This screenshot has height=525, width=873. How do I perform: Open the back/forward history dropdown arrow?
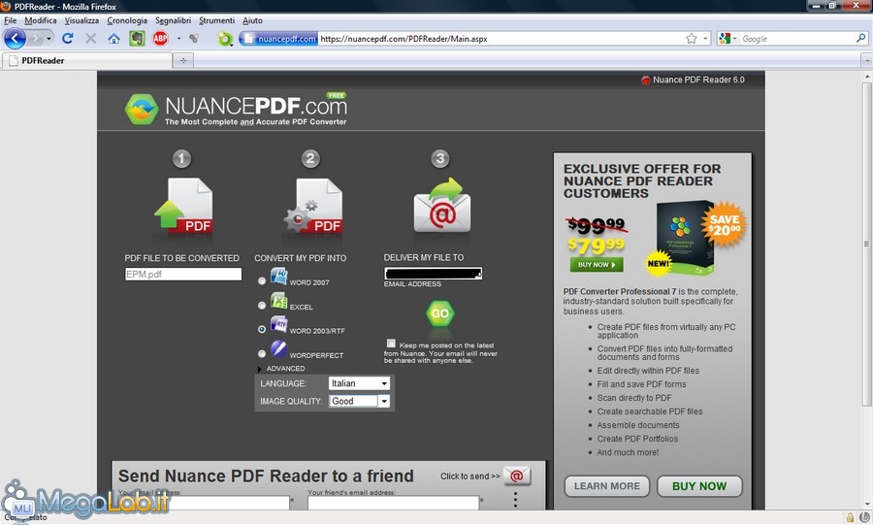tap(49, 39)
